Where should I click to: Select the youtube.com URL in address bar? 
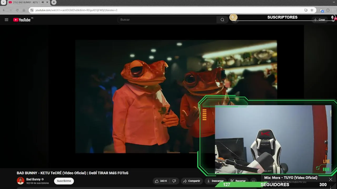(x=76, y=10)
